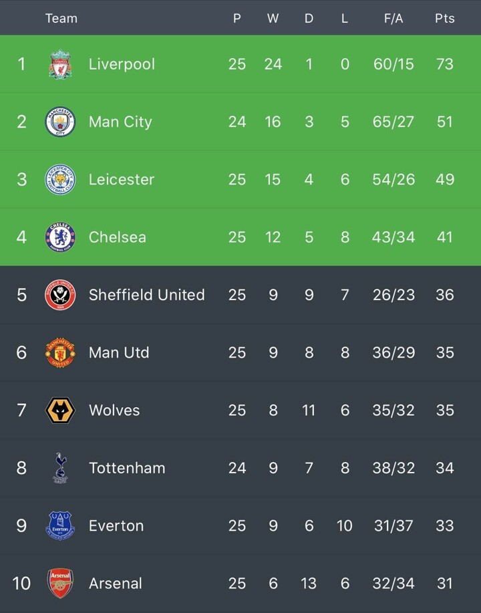Tap the Tottenham club crest
Screen dimensions: 481x613
[60, 467]
